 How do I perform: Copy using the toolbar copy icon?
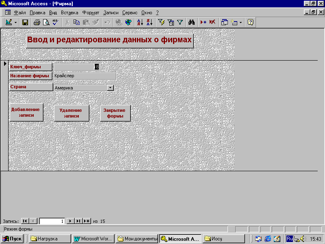(76, 22)
